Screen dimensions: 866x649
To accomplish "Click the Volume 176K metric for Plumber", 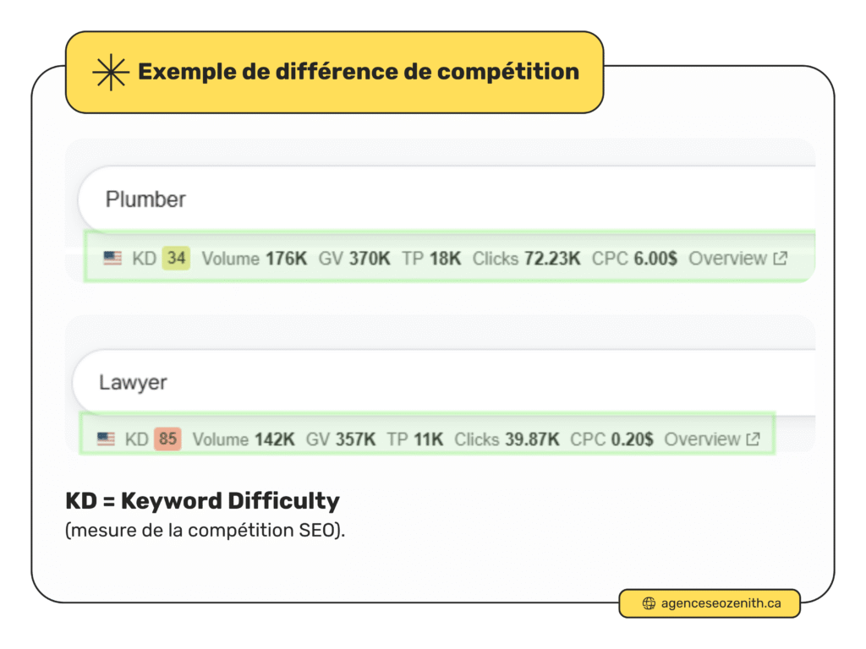I will pos(254,259).
